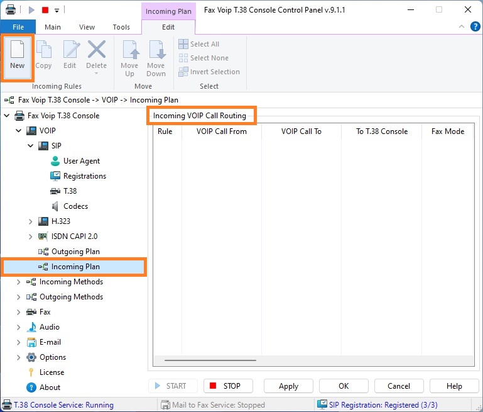Expand the H.323 tree node
This screenshot has width=483, height=412.
31,221
